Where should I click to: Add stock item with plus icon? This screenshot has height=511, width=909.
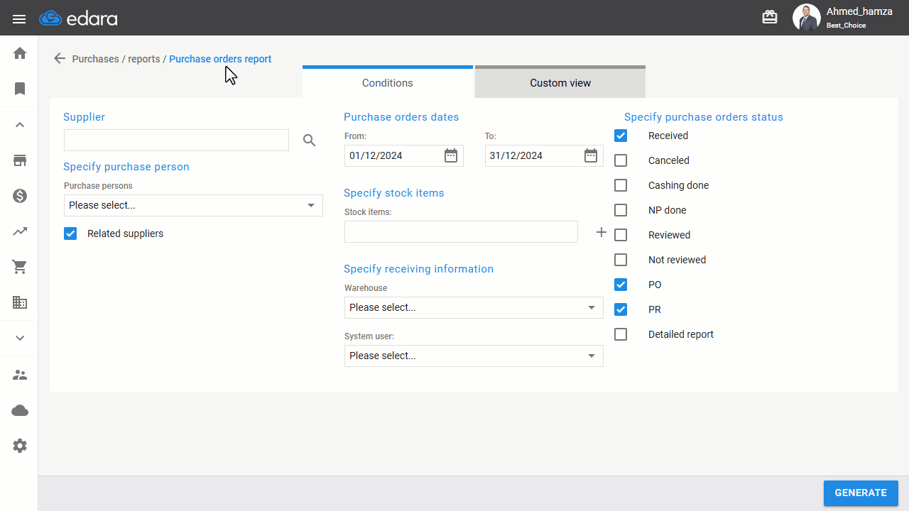tap(602, 232)
